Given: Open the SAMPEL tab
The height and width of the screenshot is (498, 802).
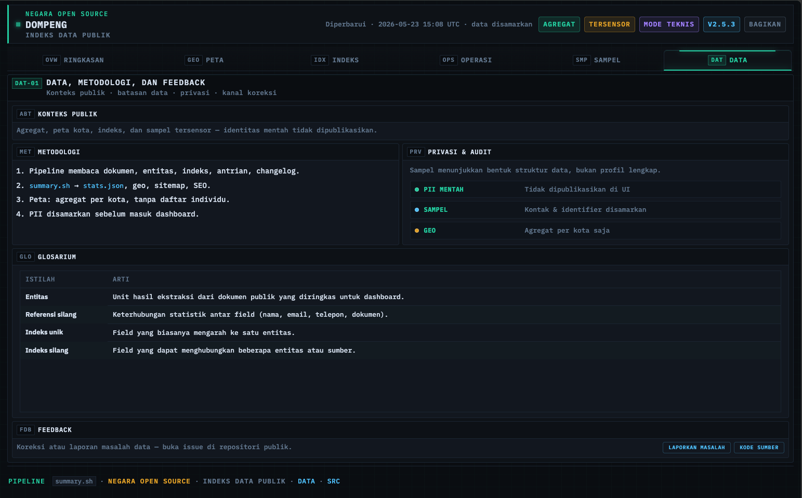Looking at the screenshot, I should [x=597, y=60].
